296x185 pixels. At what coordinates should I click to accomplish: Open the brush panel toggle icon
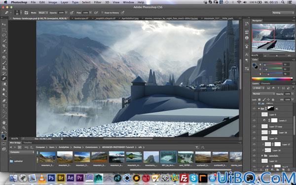click(x=26, y=13)
